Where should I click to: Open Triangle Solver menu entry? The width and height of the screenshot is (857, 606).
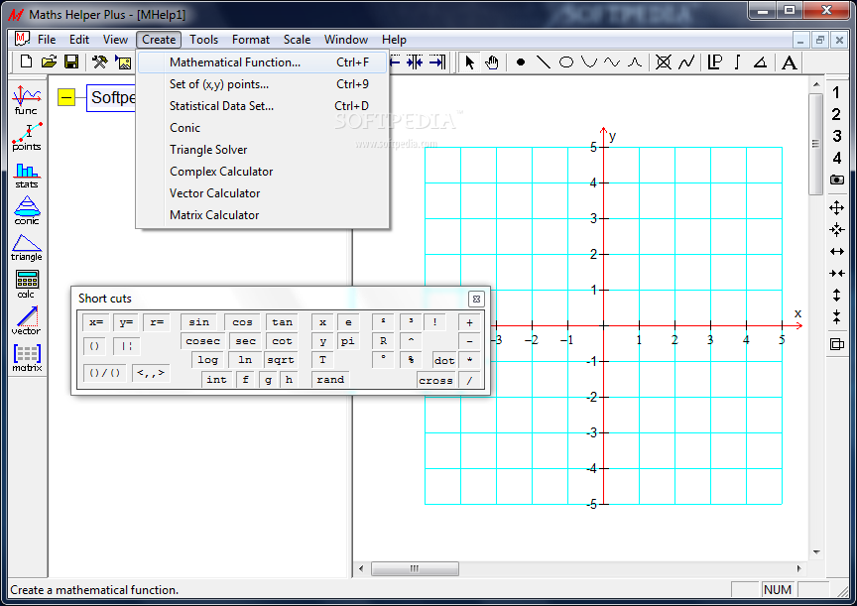pyautogui.click(x=262, y=150)
